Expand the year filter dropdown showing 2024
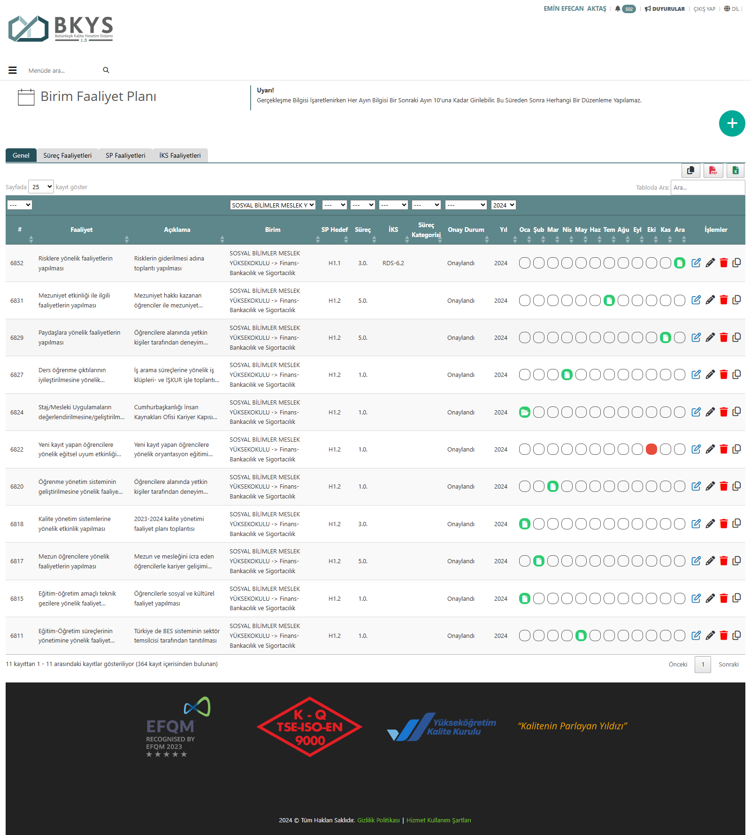 coord(503,205)
